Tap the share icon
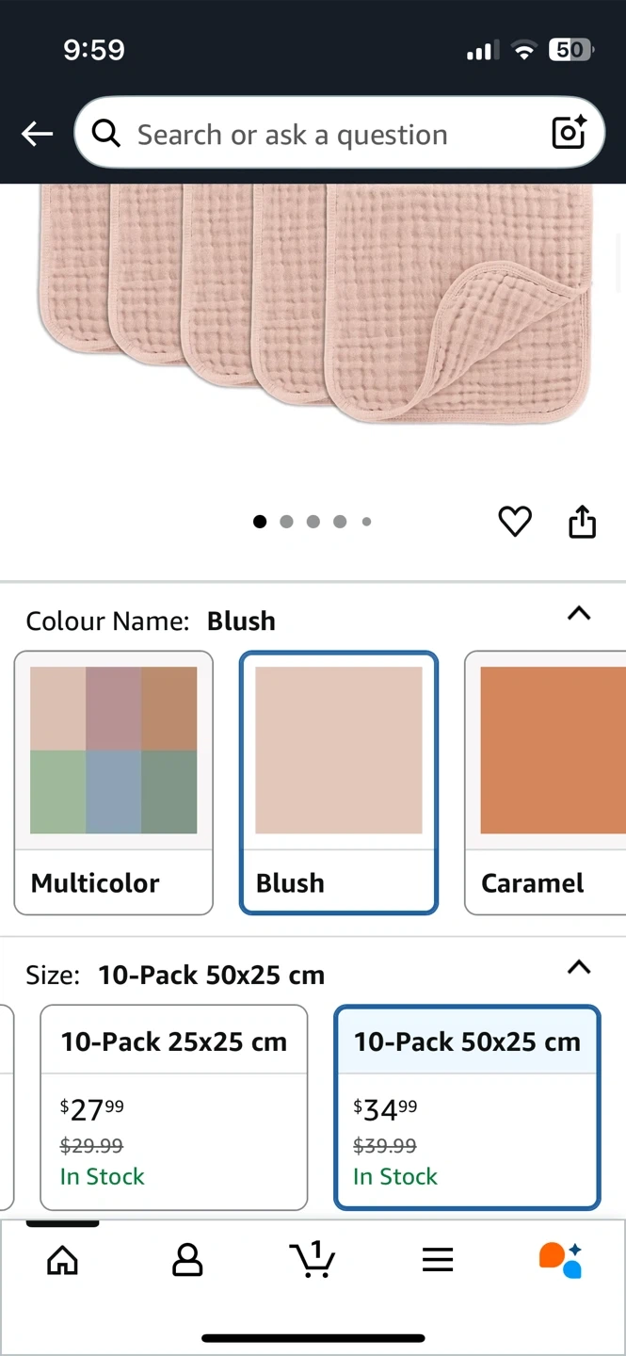 click(x=583, y=522)
